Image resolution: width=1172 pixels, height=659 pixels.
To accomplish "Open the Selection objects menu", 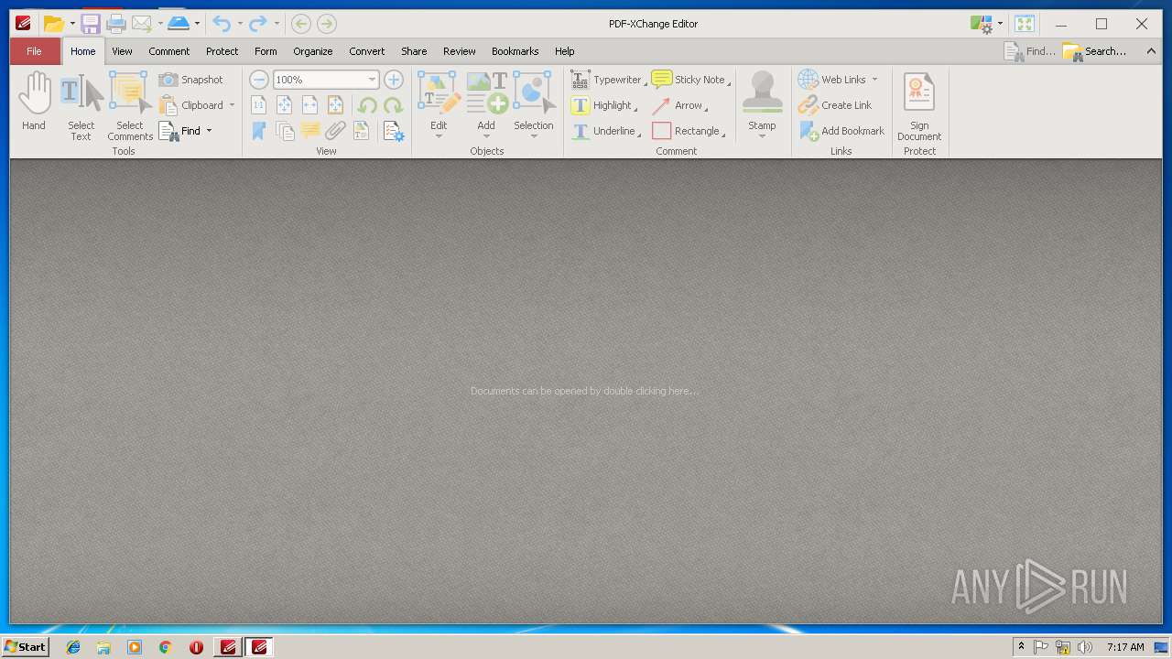I will coord(534,105).
